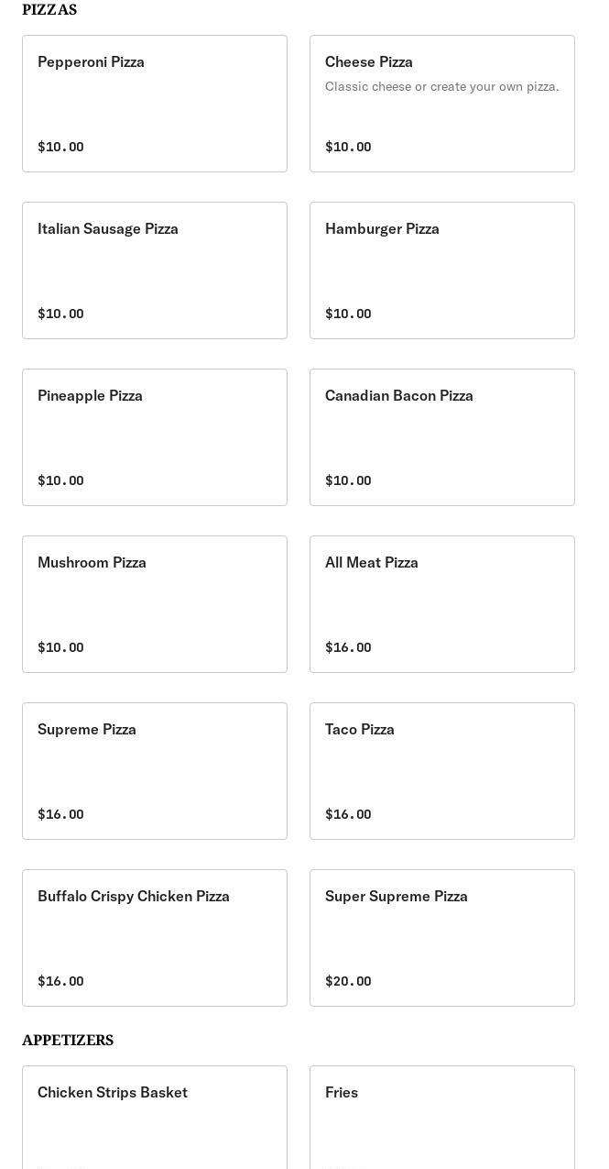Viewport: 609px width, 1169px height.
Task: Add the Pineapple Pizza item
Action: 154,437
